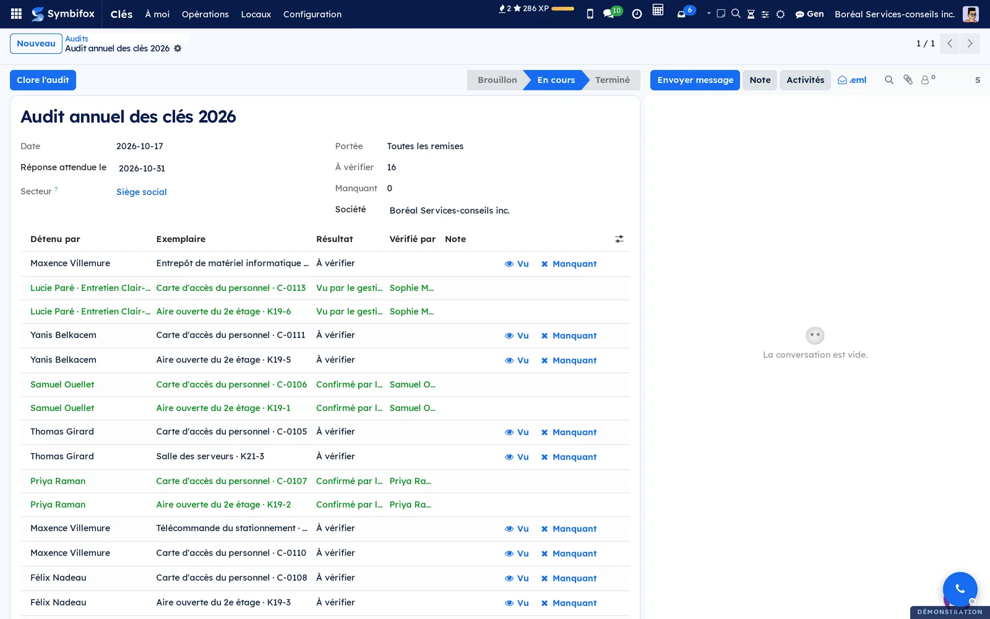
Task: Click the top bar magnifier search icon
Action: pos(736,13)
